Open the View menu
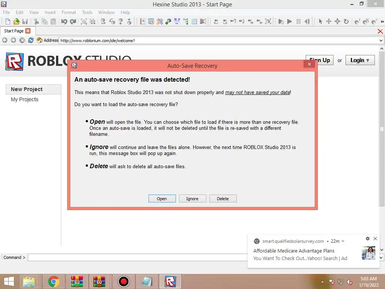 pos(34,12)
